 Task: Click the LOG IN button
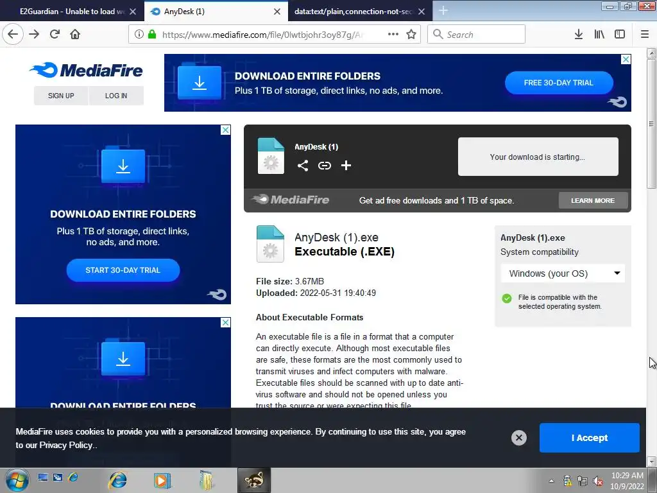(116, 96)
